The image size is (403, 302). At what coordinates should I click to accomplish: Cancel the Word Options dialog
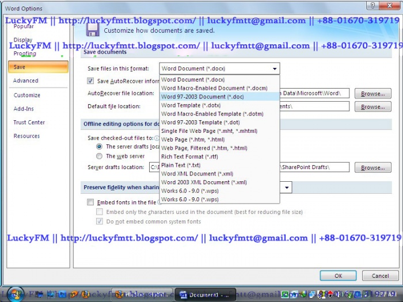[380, 276]
